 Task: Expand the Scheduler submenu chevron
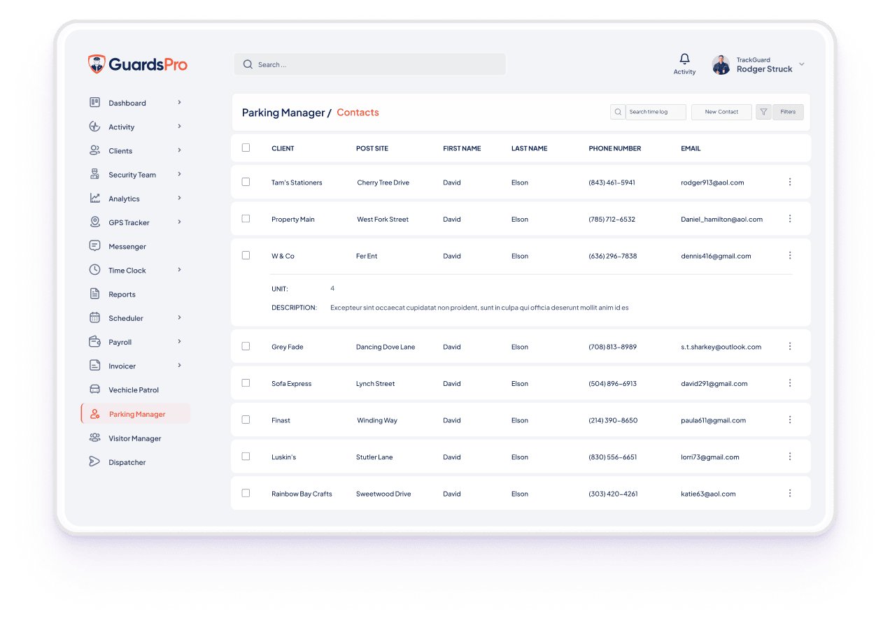pos(179,317)
